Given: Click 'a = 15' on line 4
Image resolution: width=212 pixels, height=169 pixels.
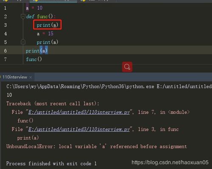Looking at the screenshot, I should coord(45,34).
